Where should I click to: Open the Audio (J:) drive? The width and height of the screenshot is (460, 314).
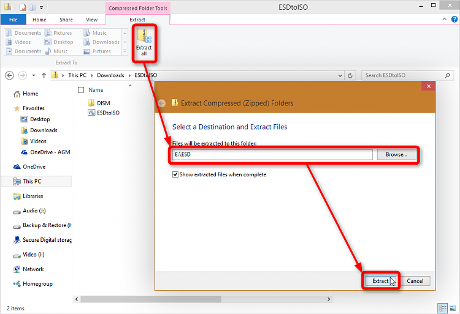point(29,211)
